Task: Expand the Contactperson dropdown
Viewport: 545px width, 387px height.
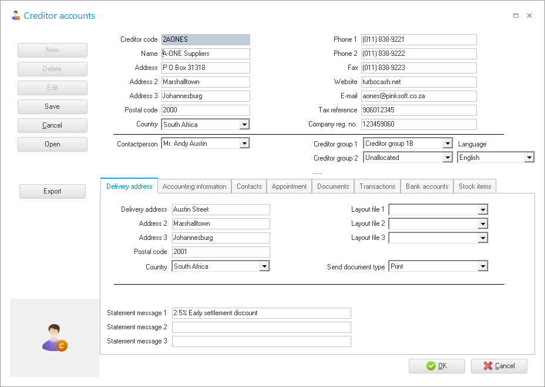Action: (x=244, y=144)
